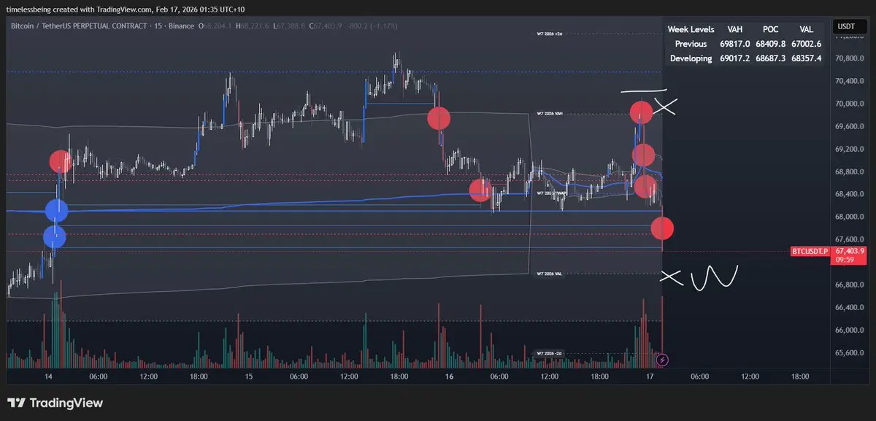Viewport: 876px width, 421px height.
Task: Click the low value L67,388.8
Action: click(x=290, y=26)
